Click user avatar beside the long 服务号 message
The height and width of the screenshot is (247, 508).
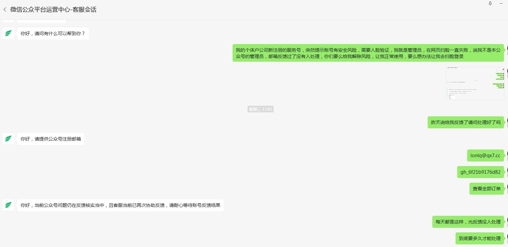pyautogui.click(x=507, y=50)
